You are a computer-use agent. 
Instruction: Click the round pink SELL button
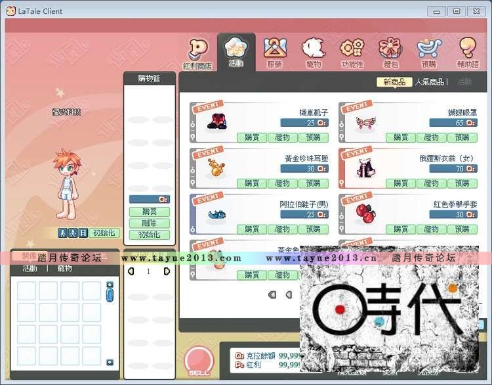coord(199,361)
